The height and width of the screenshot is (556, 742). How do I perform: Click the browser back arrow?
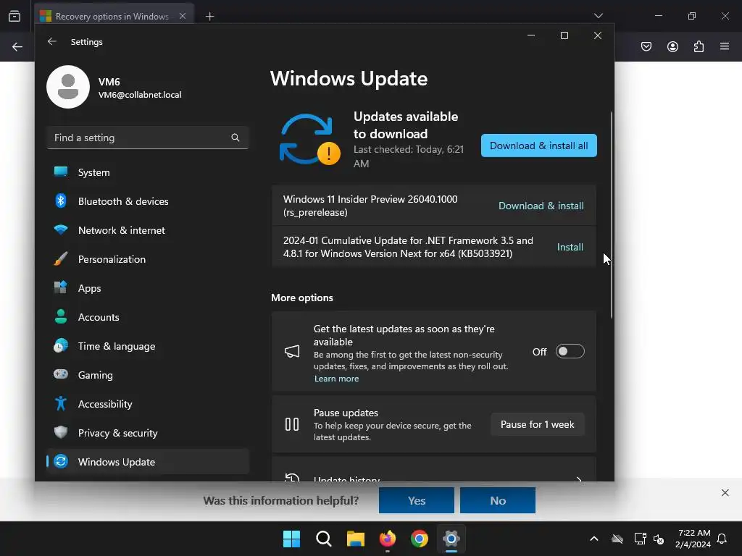17,47
